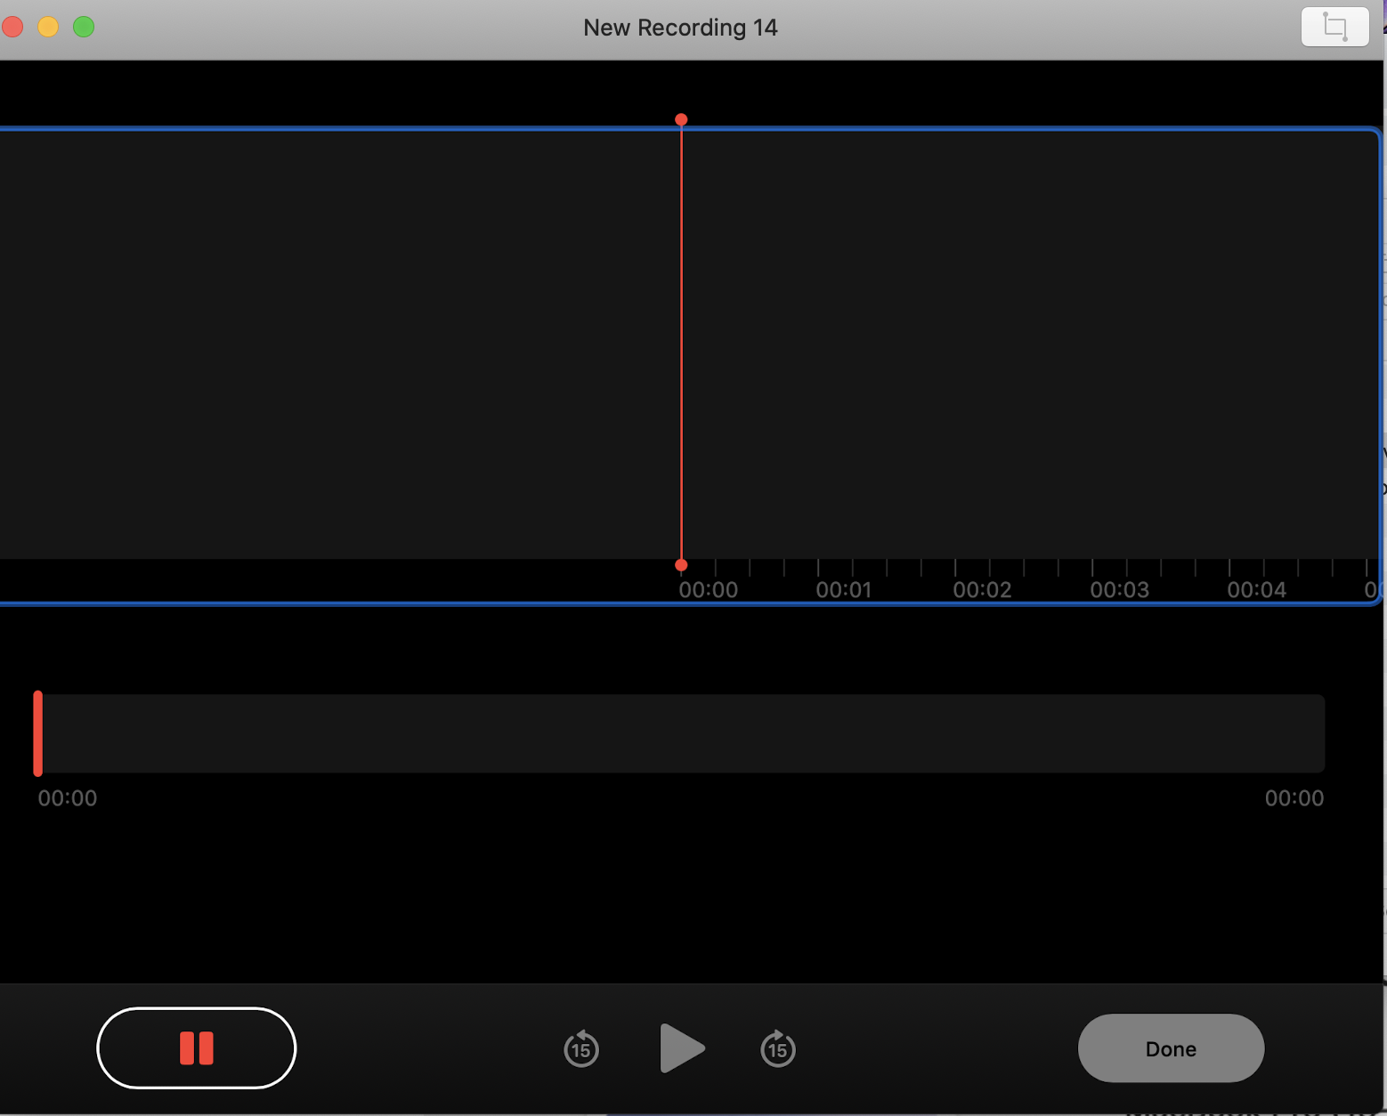Grab the bottom playhead handle dot
Screen dimensions: 1387x1116
click(681, 564)
